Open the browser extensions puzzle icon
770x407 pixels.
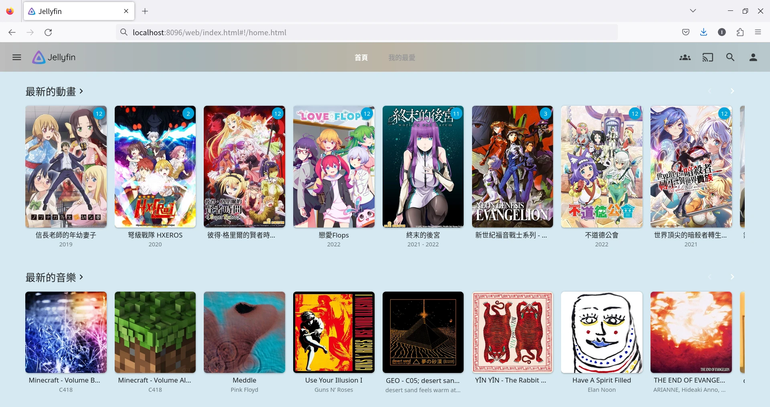(x=740, y=32)
